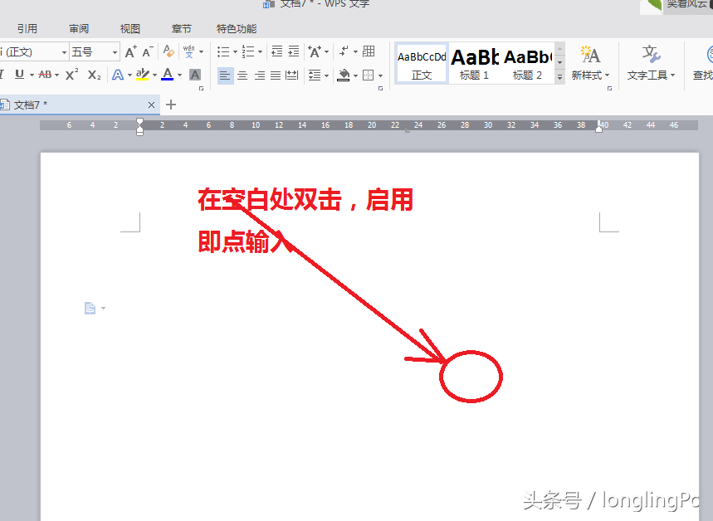The height and width of the screenshot is (521, 713).
Task: Close the 文档7 document tab
Action: pyautogui.click(x=151, y=105)
